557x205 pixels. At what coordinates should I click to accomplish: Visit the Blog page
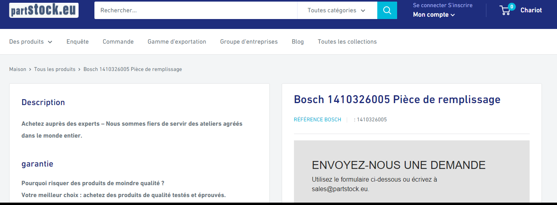tap(298, 42)
